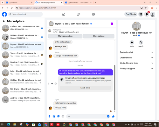Open Task View on the taskbar
This screenshot has height=127, width=159.
(x=2, y=124)
